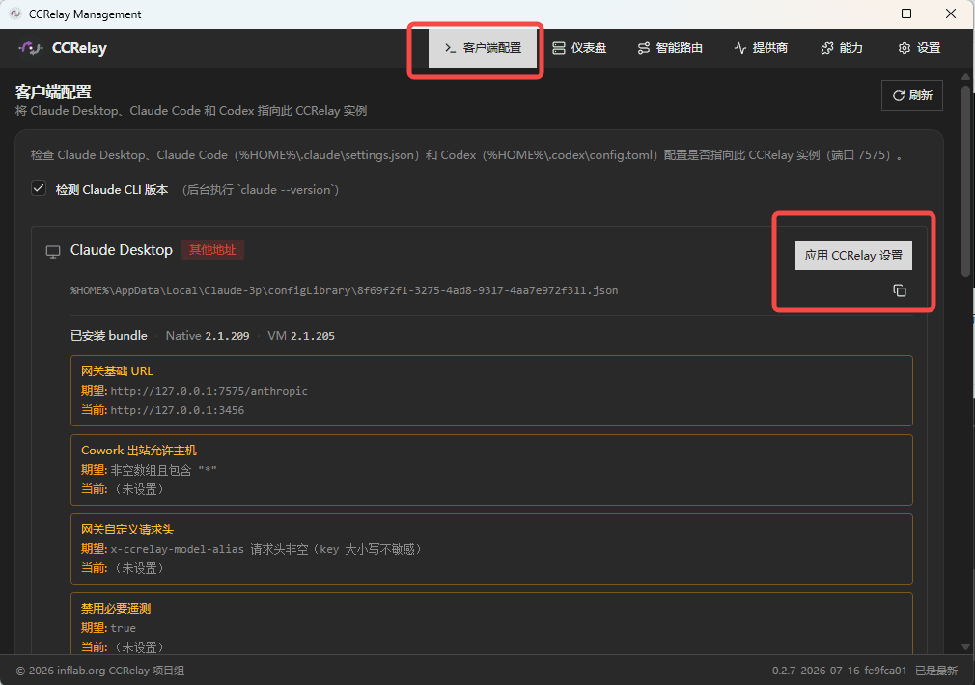The image size is (975, 685).
Task: Click the 已安装 bundle label
Action: pos(109,336)
